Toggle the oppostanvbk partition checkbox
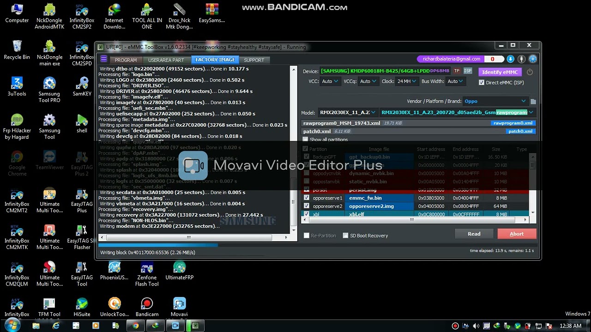The image size is (591, 332). [306, 182]
